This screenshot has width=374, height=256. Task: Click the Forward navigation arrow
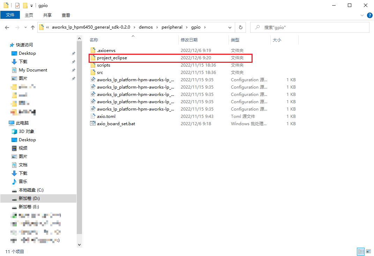point(17,28)
